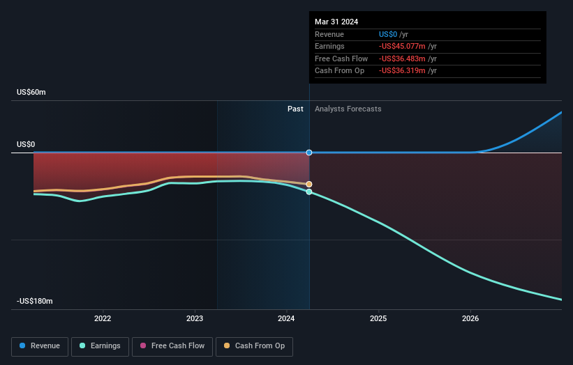Click the Cash From Op label in the tooltip
This screenshot has width=573, height=365.
339,71
